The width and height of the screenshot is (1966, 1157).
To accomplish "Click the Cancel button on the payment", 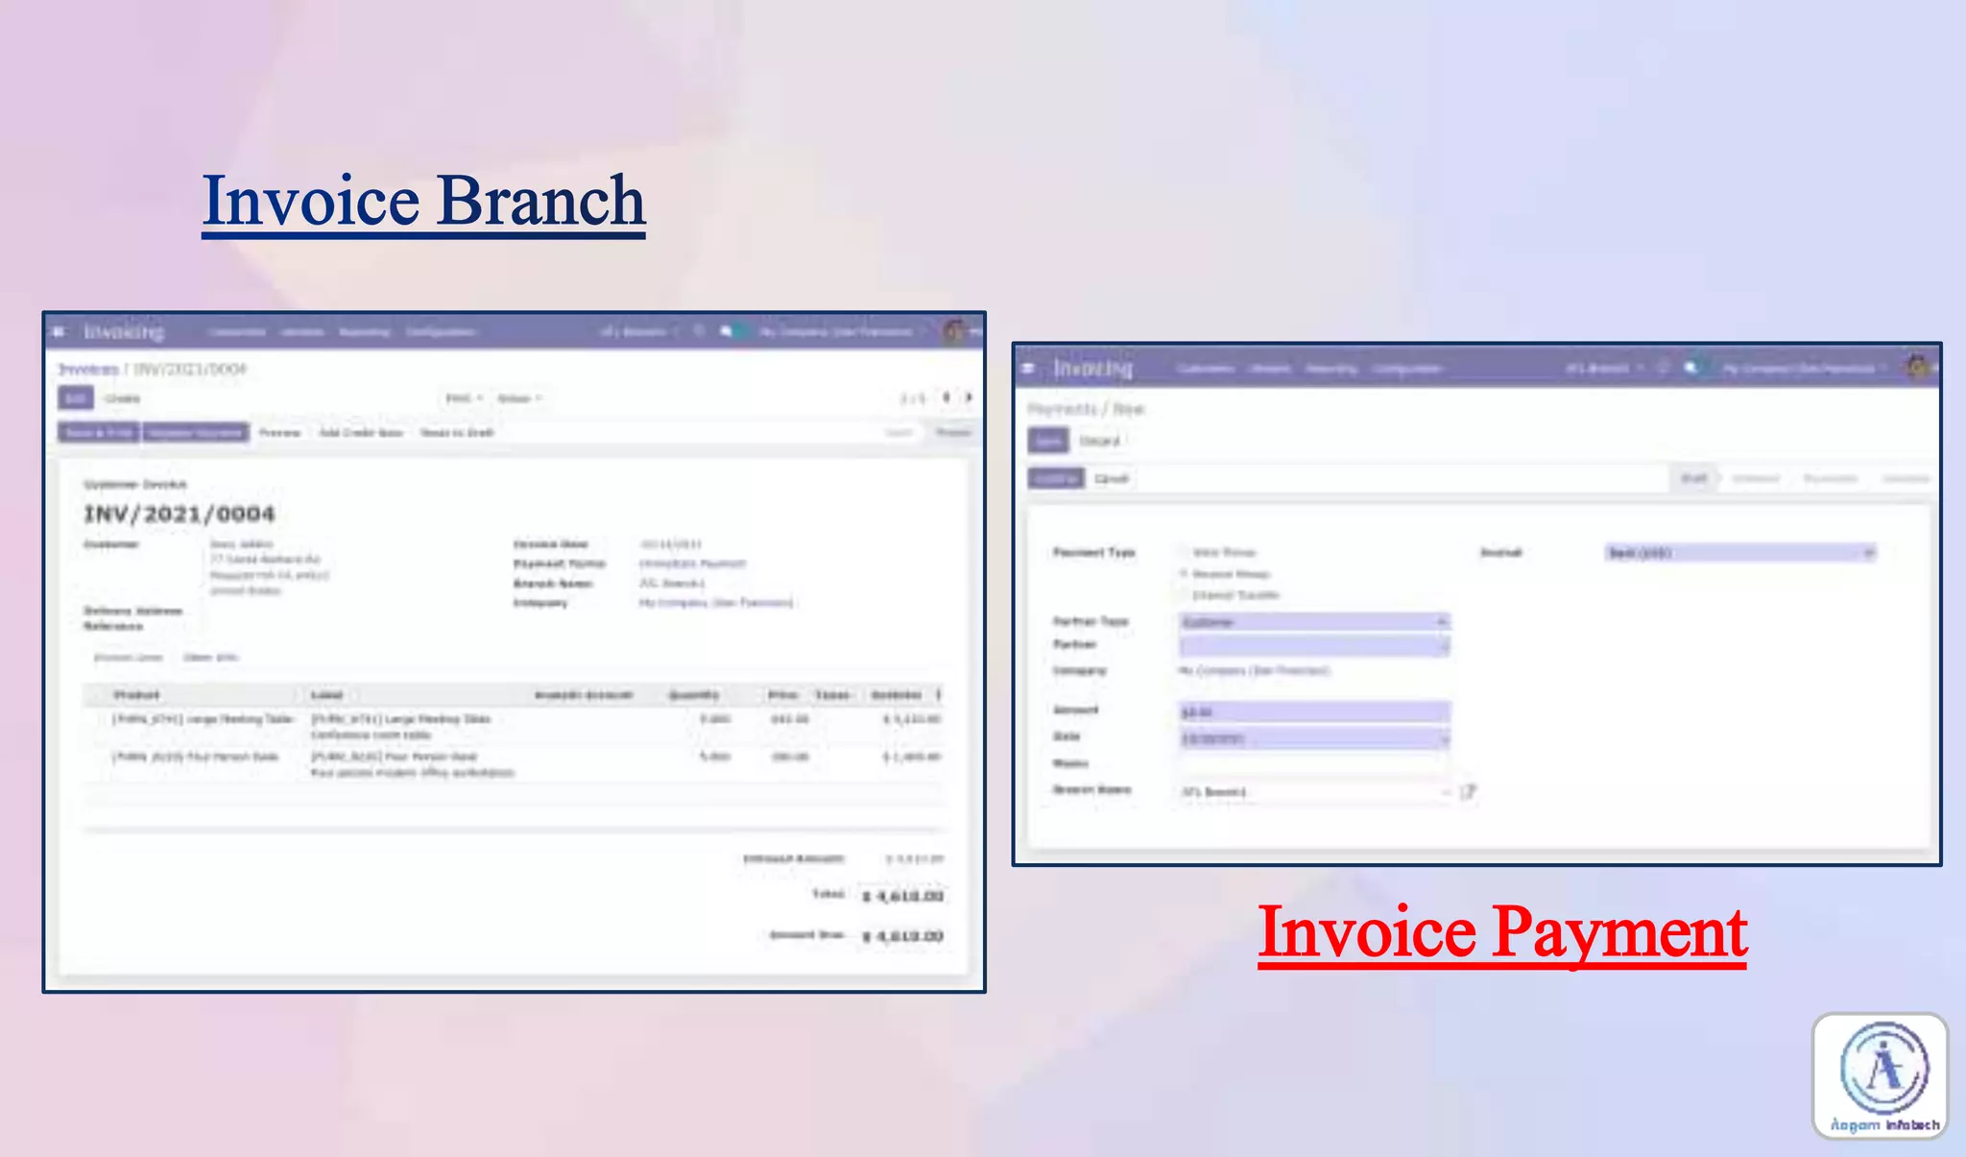I will 1111,478.
